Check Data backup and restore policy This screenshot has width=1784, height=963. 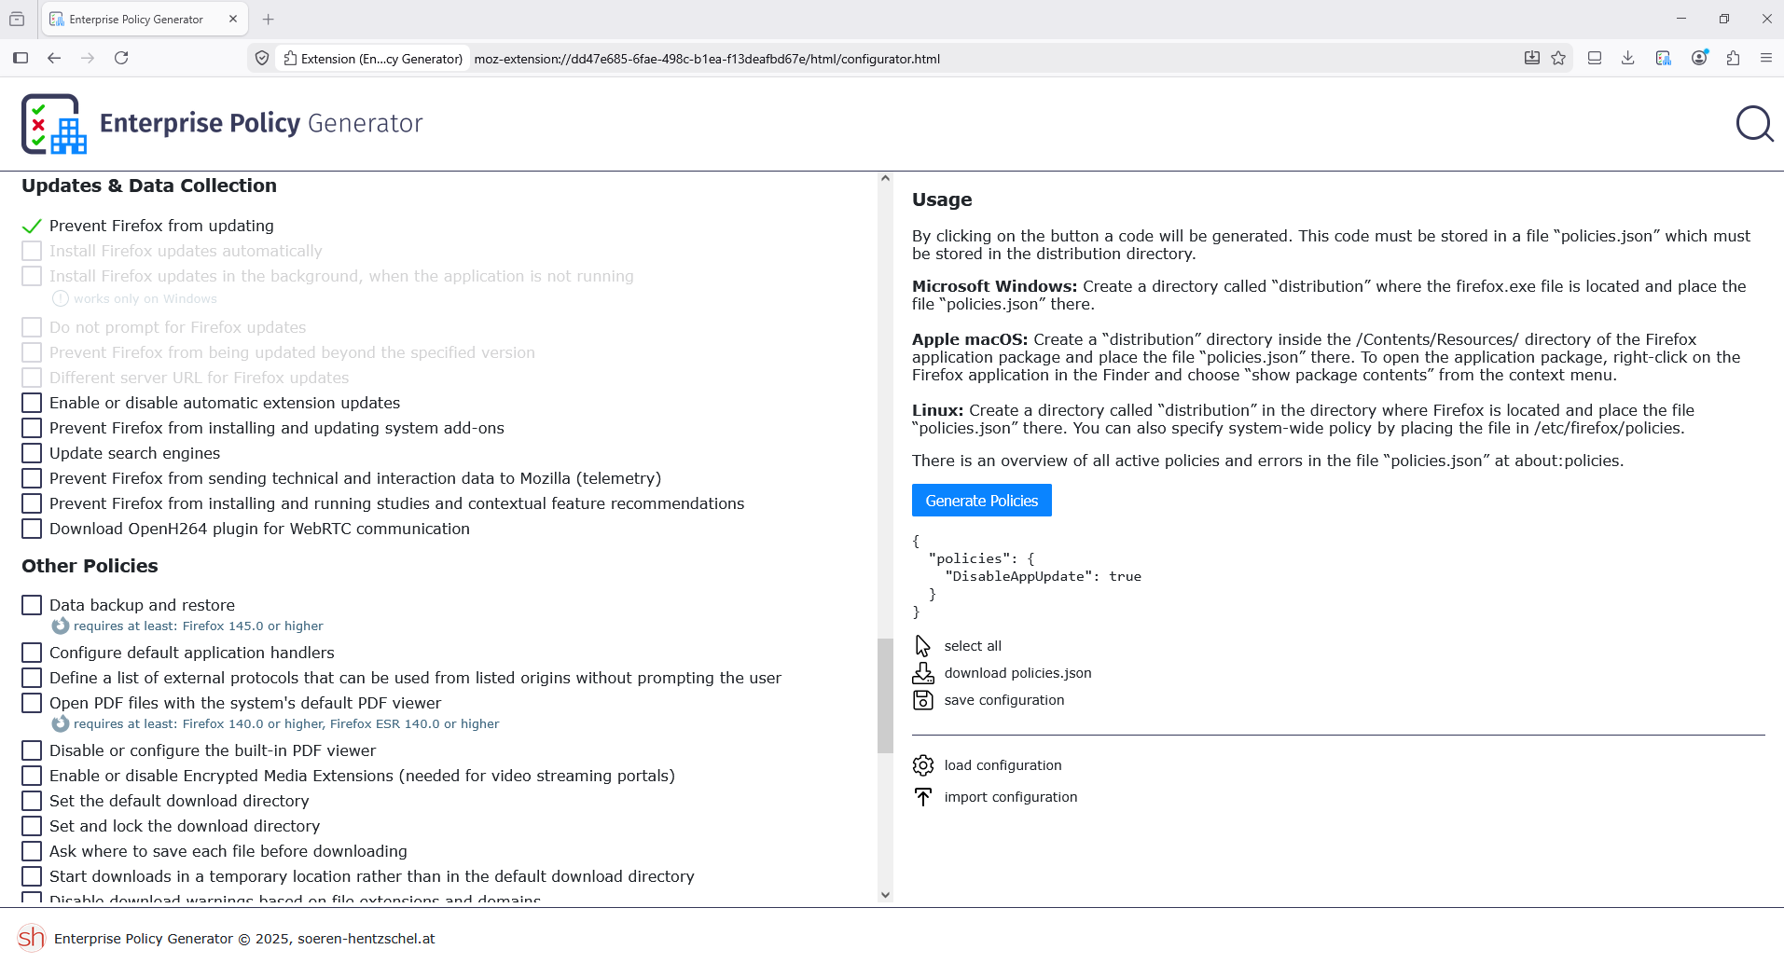point(32,605)
